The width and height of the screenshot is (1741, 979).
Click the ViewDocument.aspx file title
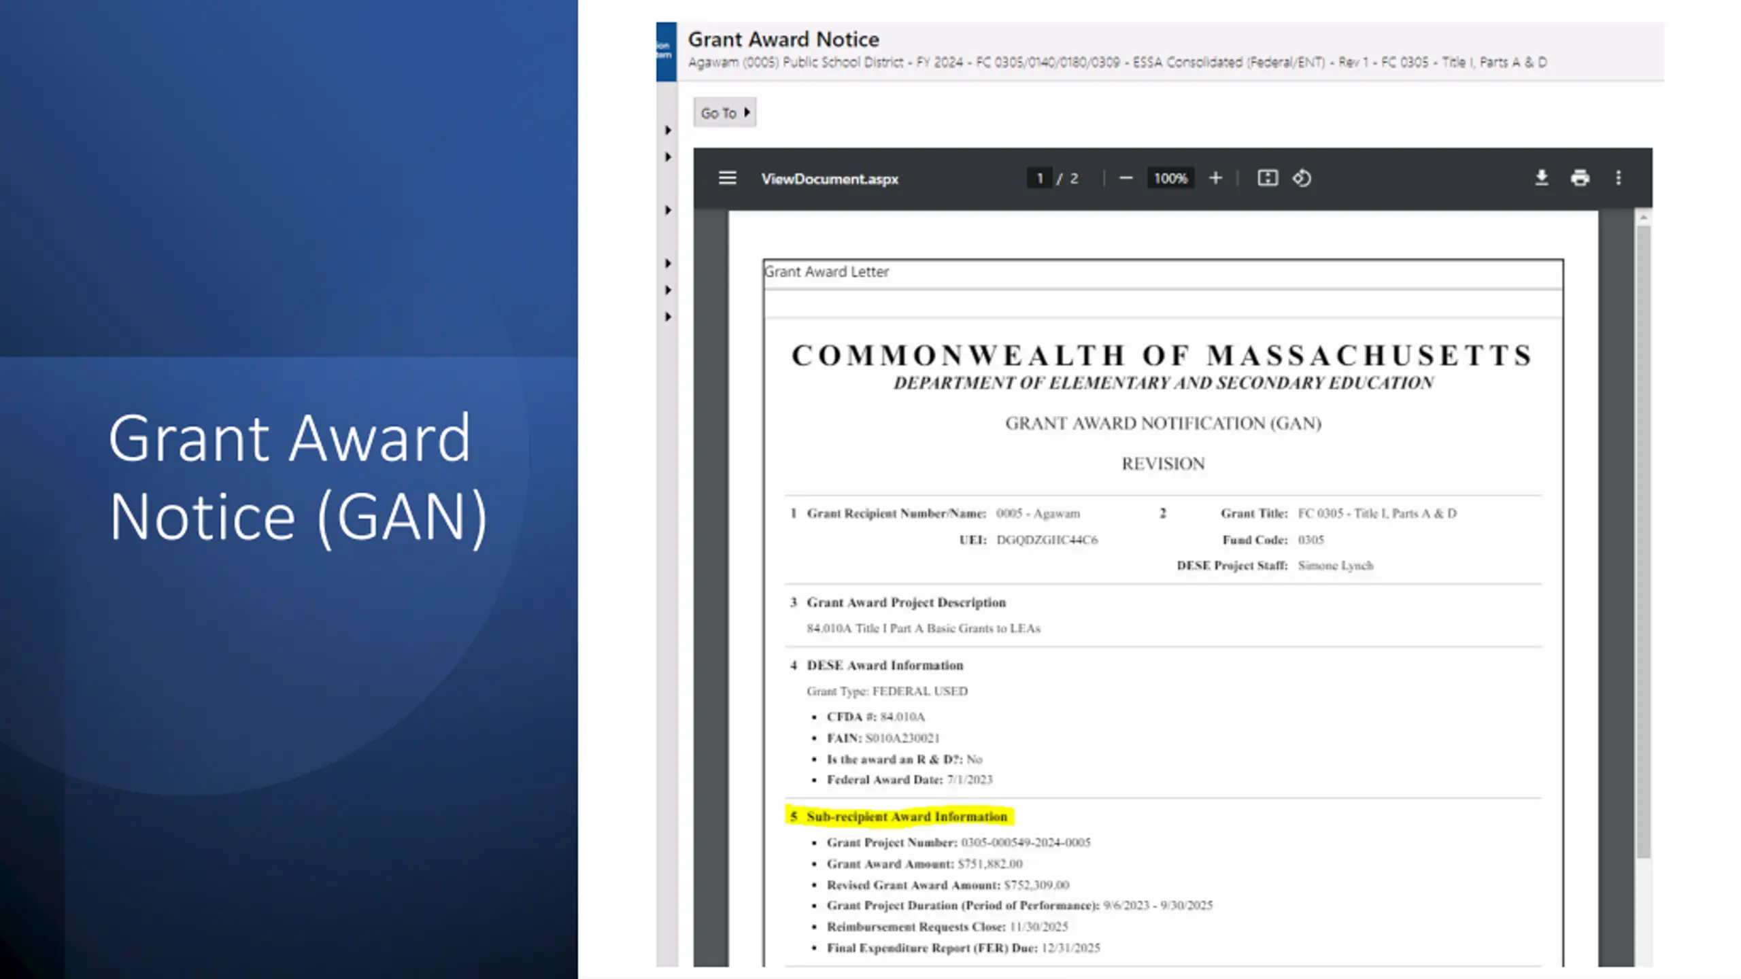pos(830,179)
